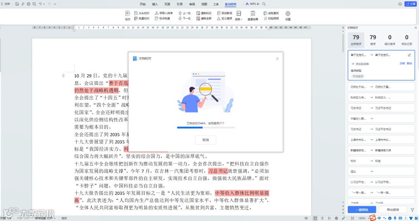
Task: Click 添加到词库 on first error card
Action: tap(360, 64)
